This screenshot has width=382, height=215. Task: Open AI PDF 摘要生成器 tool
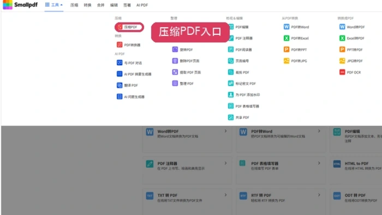coord(134,74)
